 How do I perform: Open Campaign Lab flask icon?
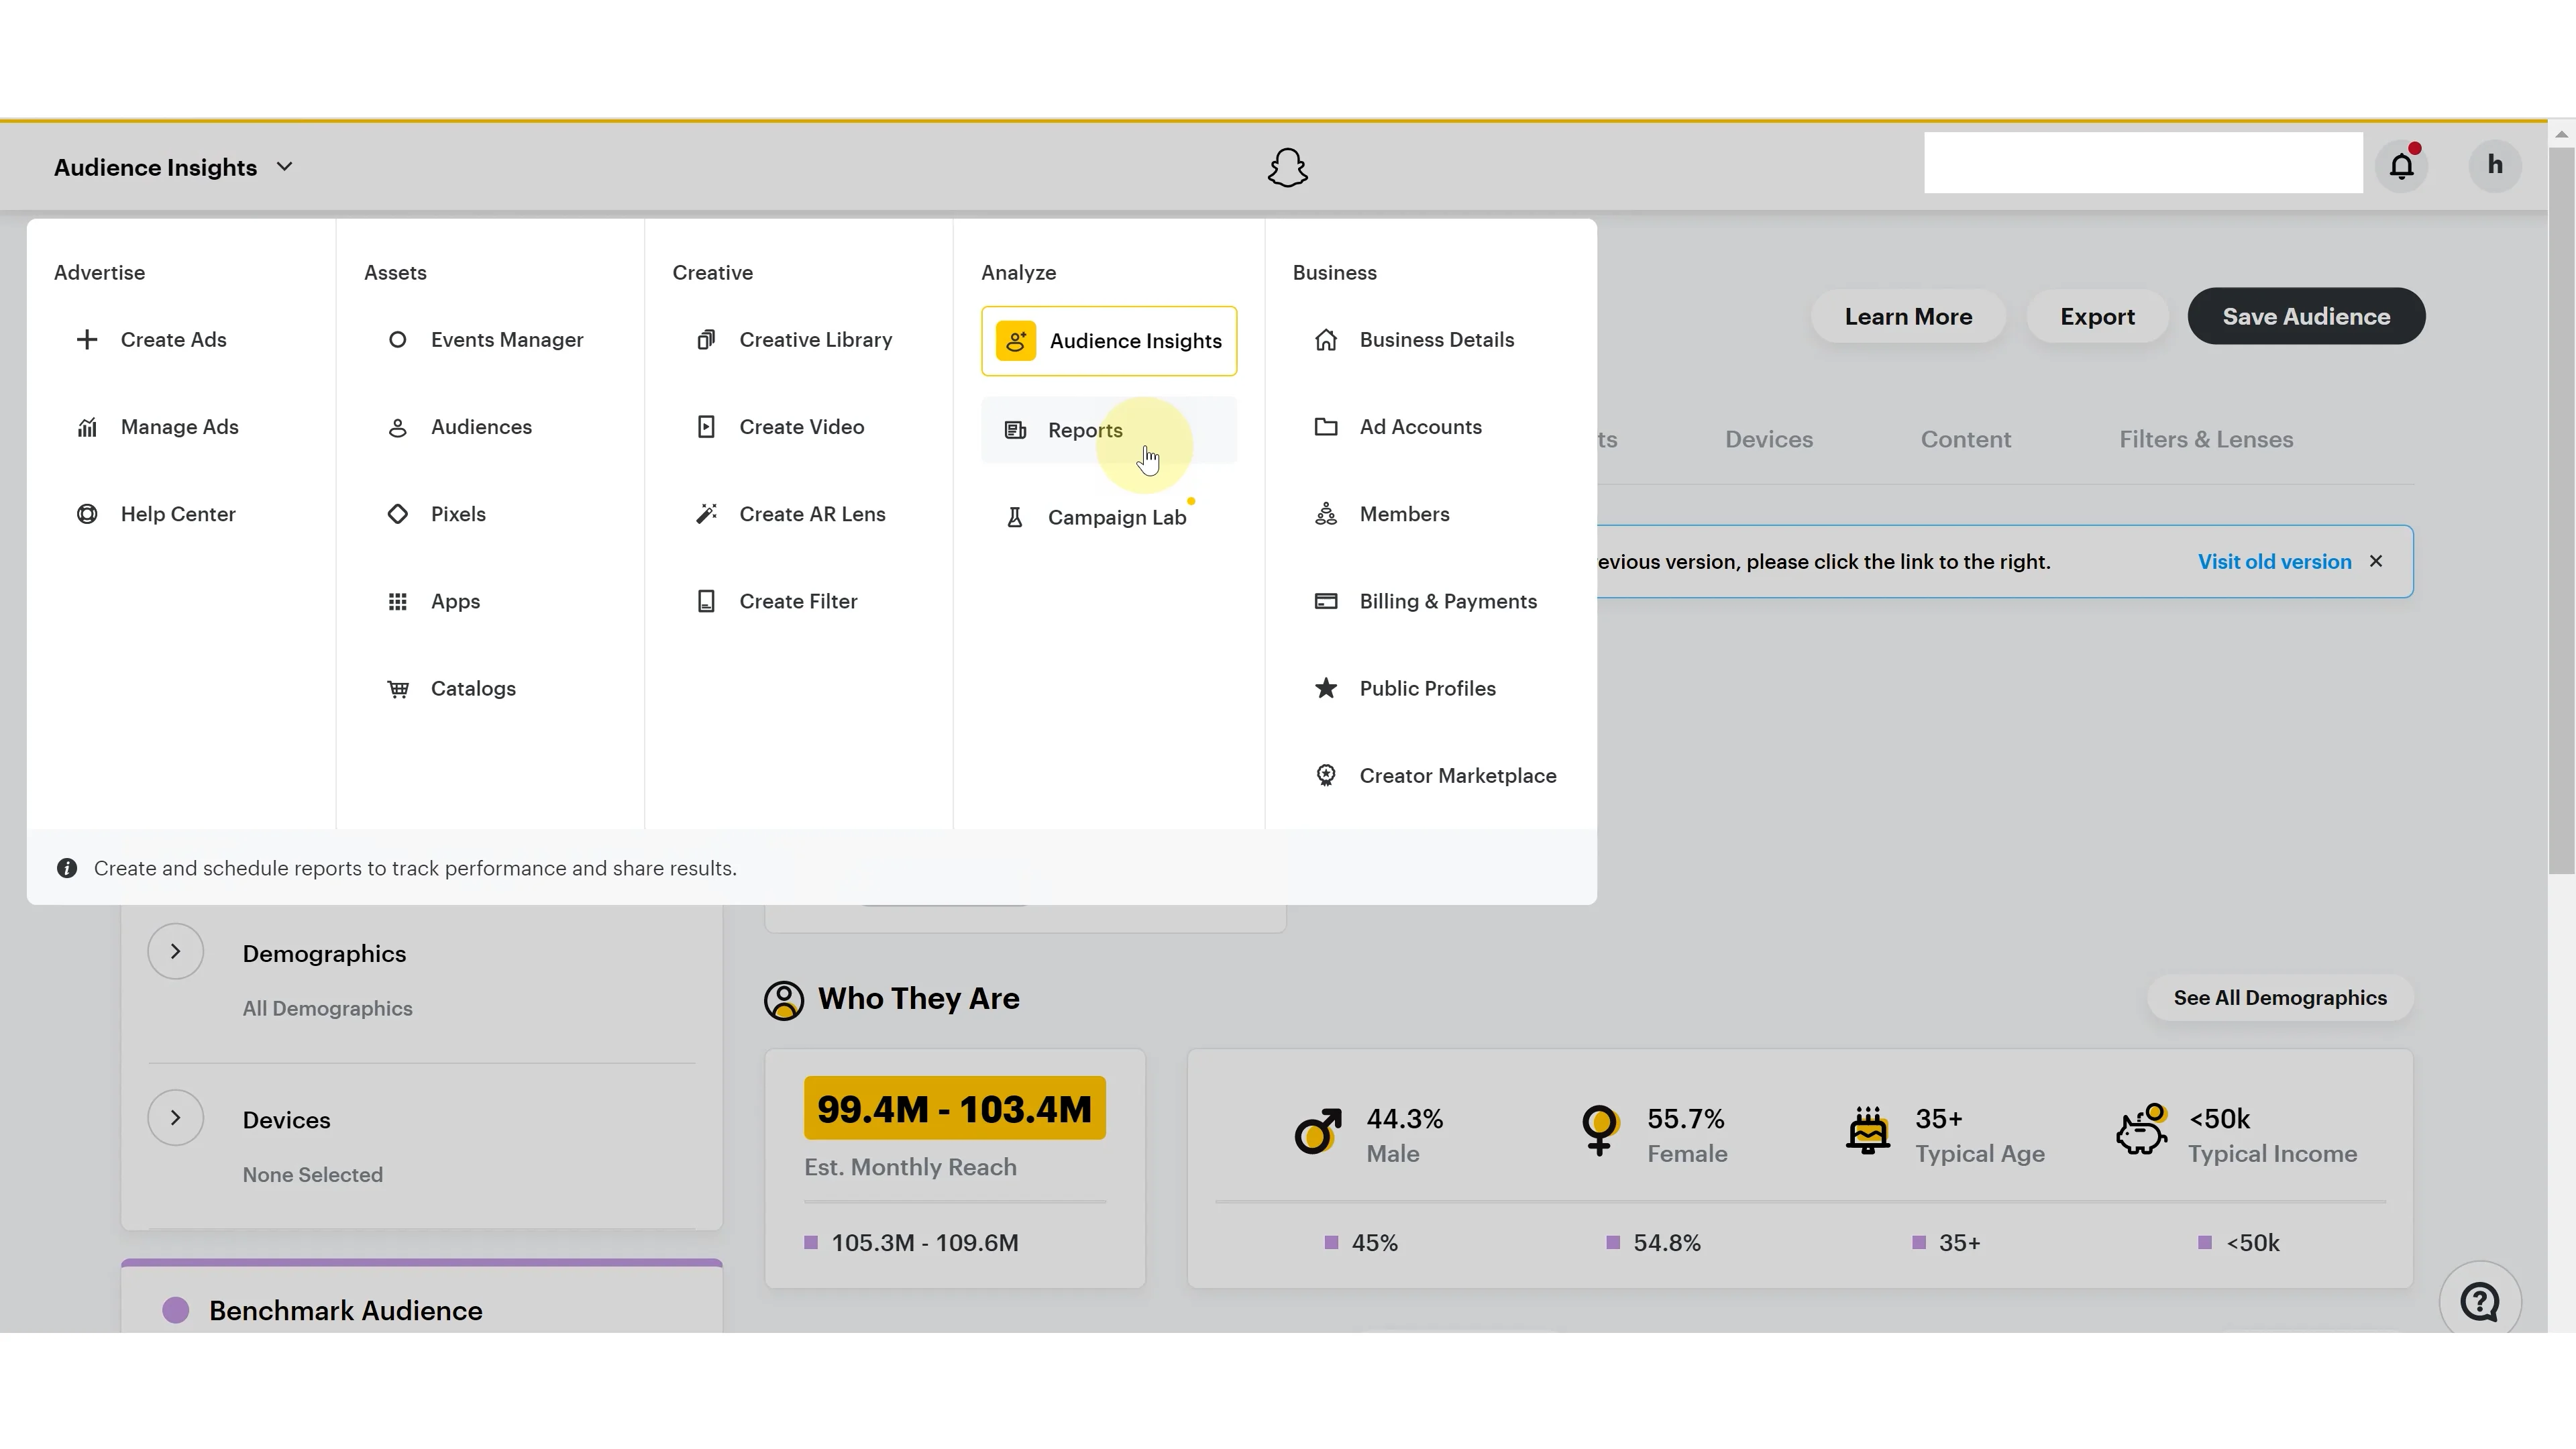[1014, 517]
